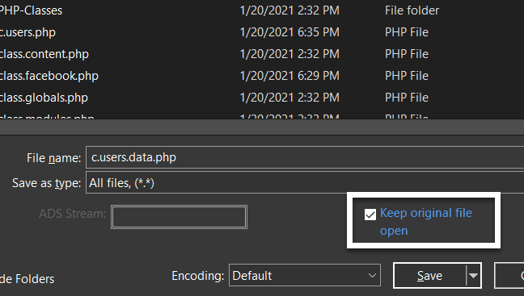Click the Hide Folders link
The image size is (524, 296).
pyautogui.click(x=27, y=279)
